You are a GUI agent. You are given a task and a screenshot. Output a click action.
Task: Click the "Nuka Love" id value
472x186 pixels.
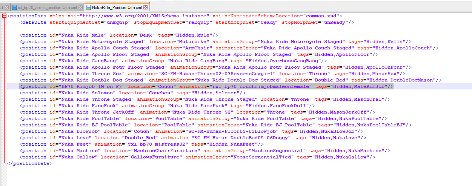[x=73, y=138]
